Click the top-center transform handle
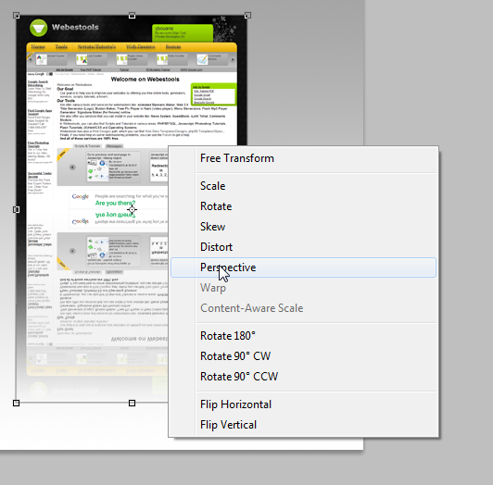493x485 pixels. [x=132, y=16]
